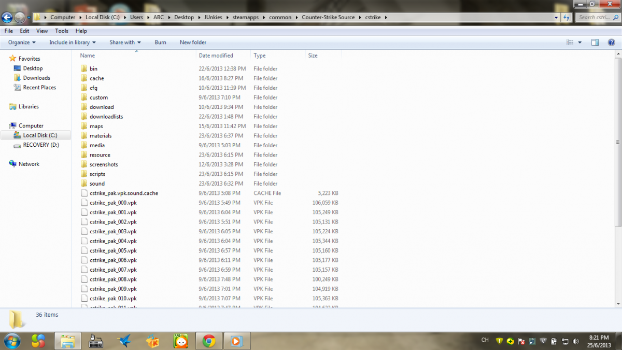Image resolution: width=622 pixels, height=350 pixels.
Task: Click the file list vertical scrollbar
Action: pyautogui.click(x=617, y=142)
